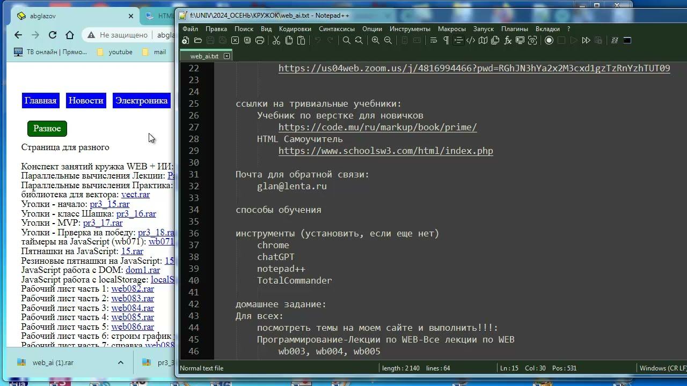Open the Поиск menu
687x386 pixels.
(244, 29)
